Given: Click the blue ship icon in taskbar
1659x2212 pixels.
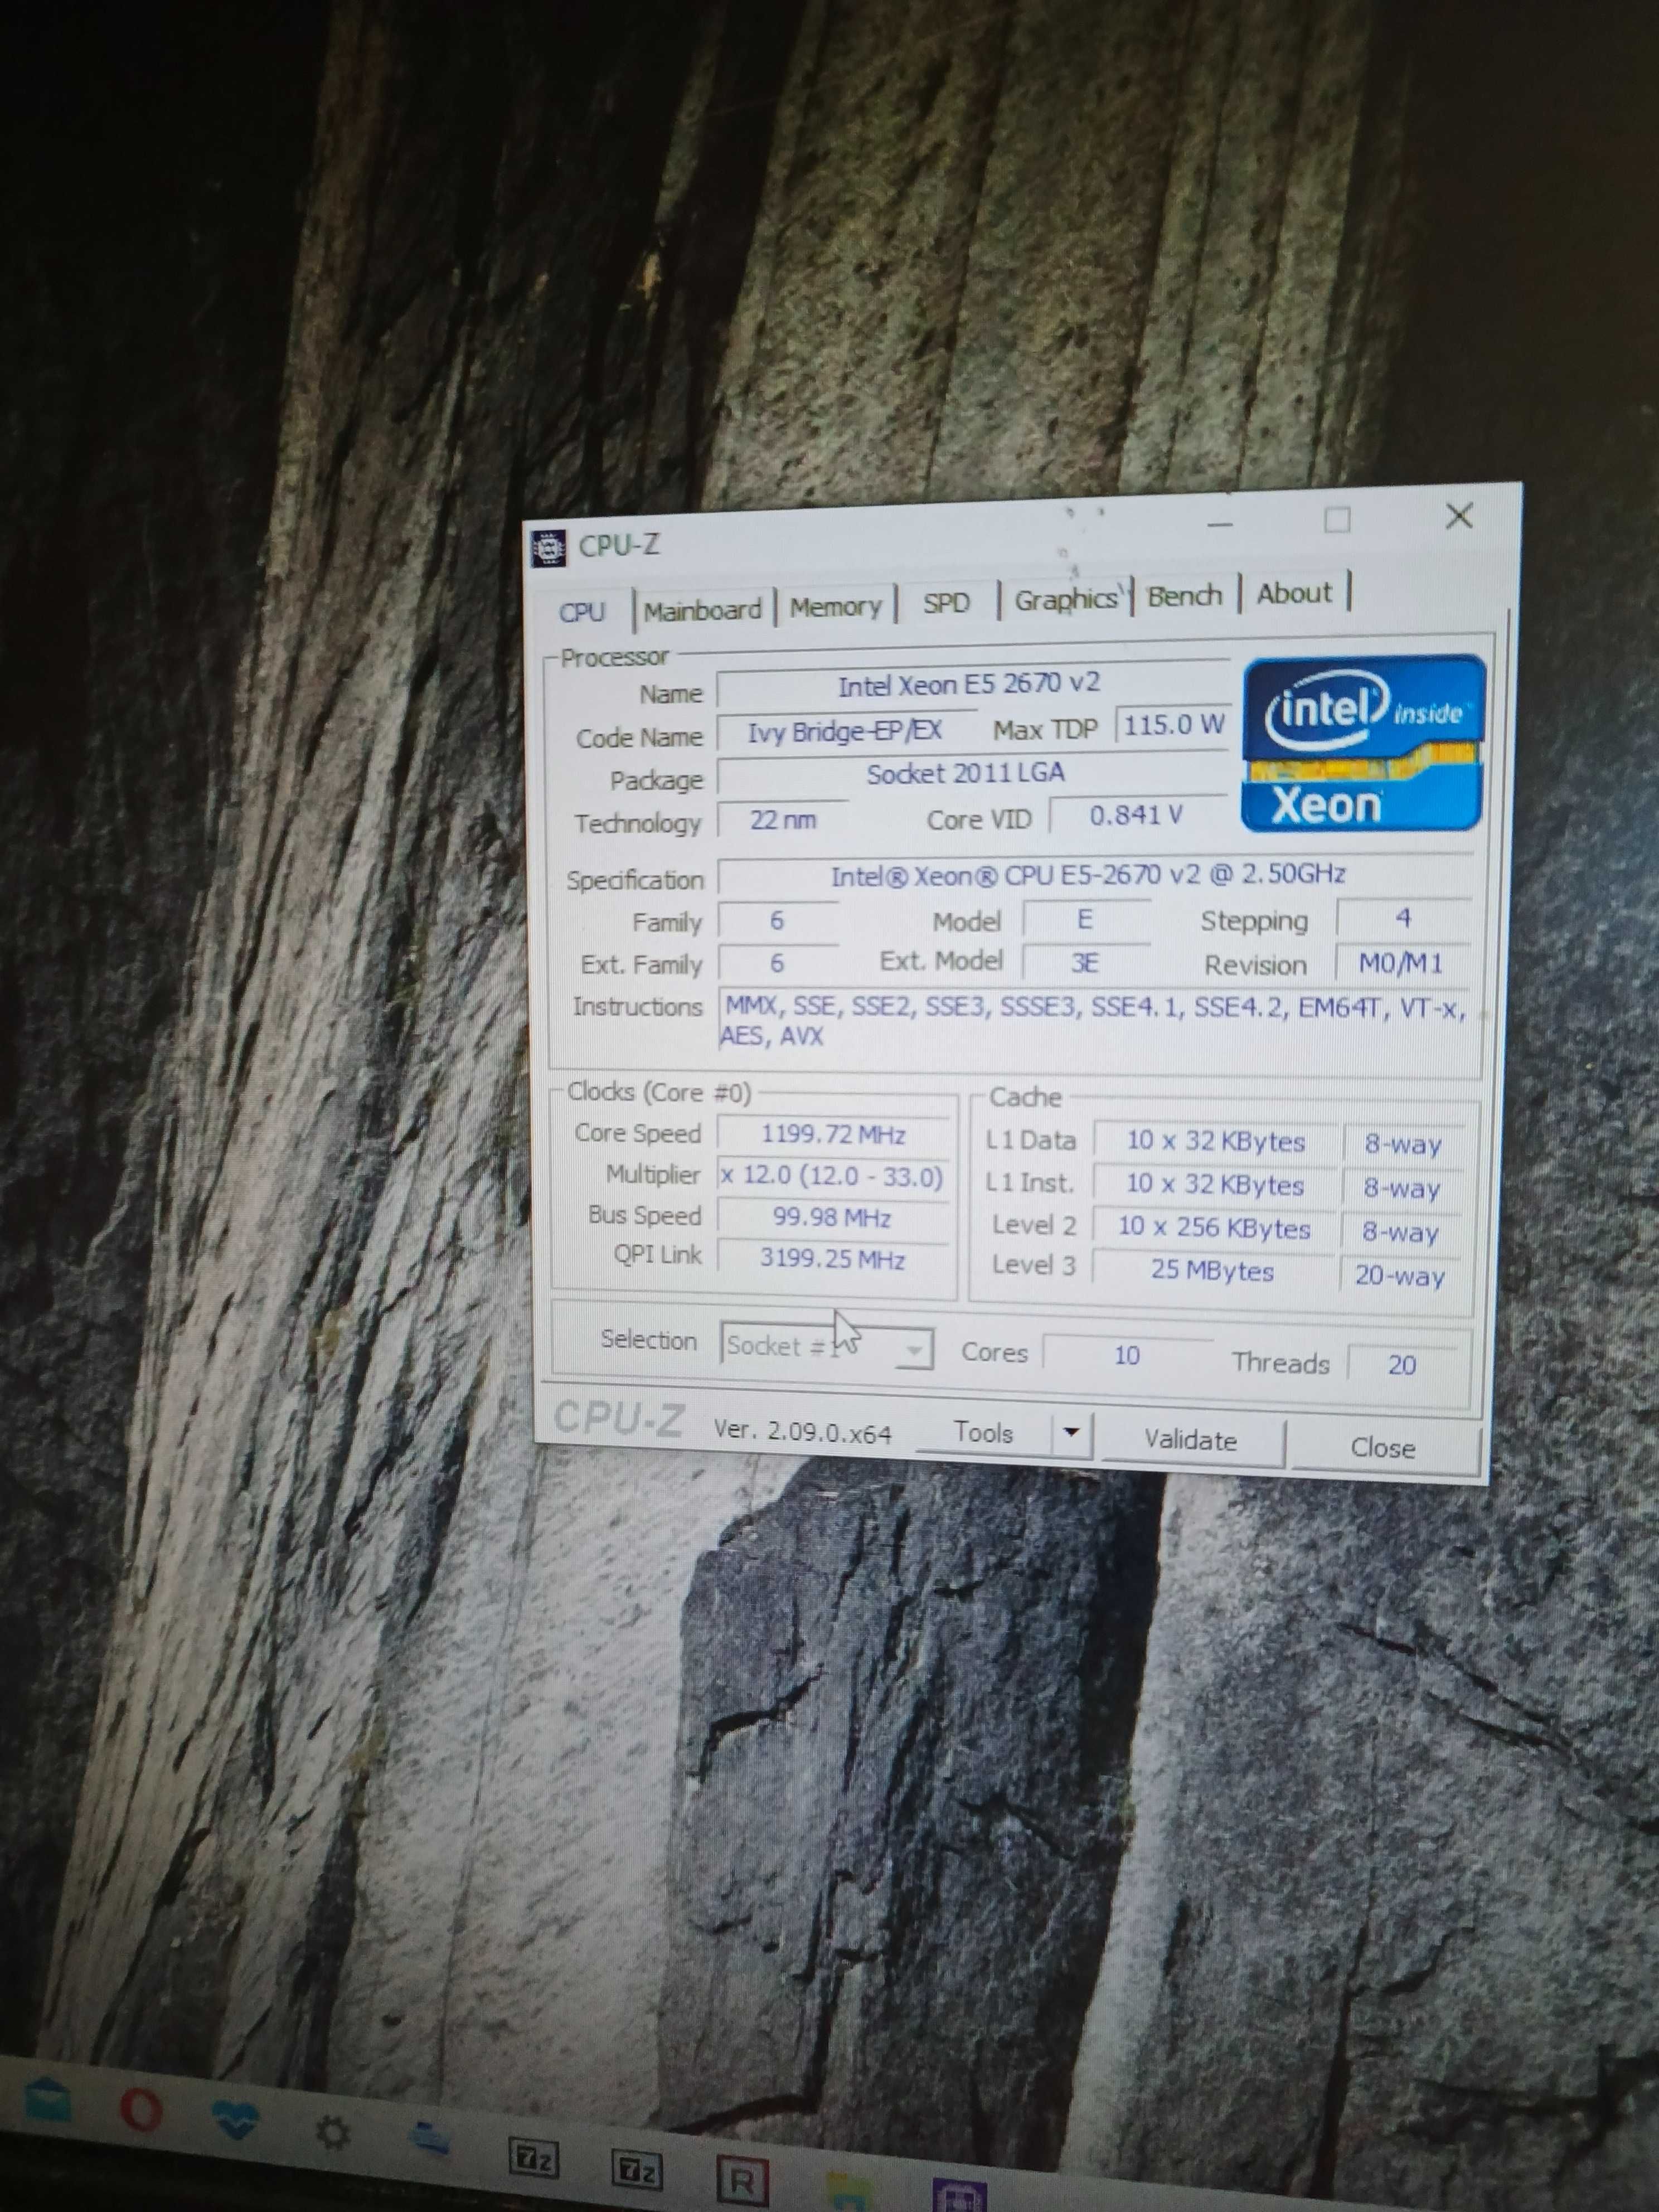Looking at the screenshot, I should point(430,2139).
